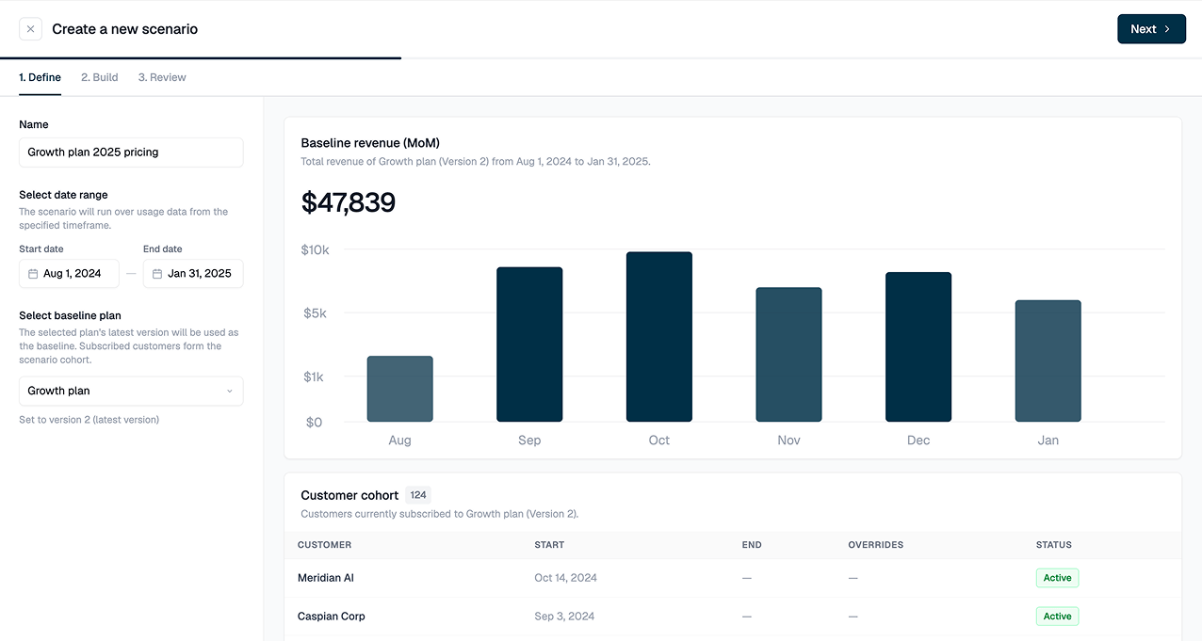Click the Baseline revenue (MoM) heading
The image size is (1202, 641).
(x=370, y=143)
